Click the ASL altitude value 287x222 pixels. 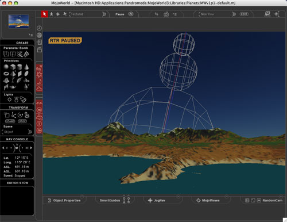(22, 167)
